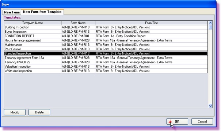The image size is (221, 132).
Task: Click Form Name cell in Buyer Inspection row
Action: (78, 32)
